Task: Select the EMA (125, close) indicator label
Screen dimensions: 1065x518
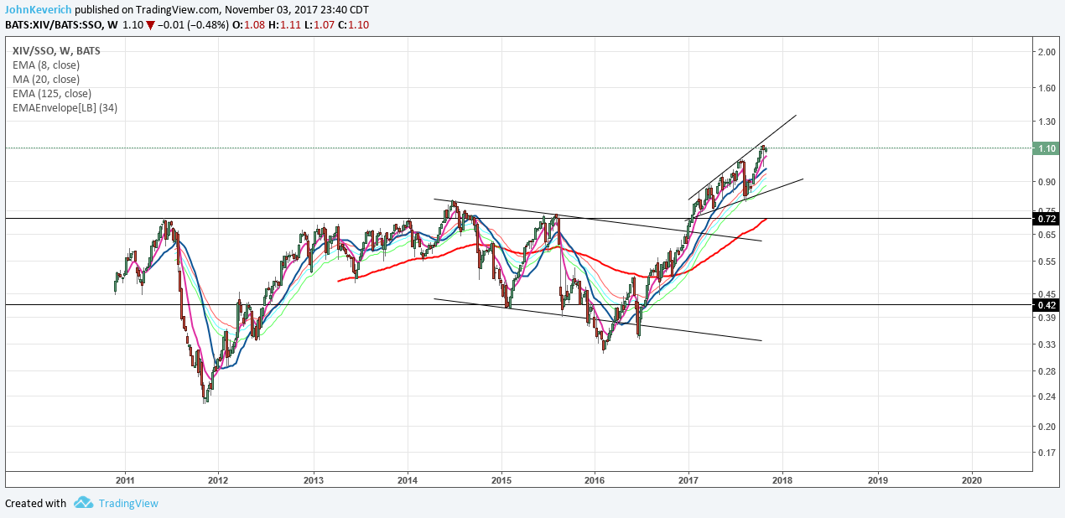Action: 52,94
